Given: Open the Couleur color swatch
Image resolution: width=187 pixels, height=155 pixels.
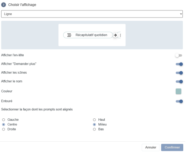Looking at the screenshot, I should pos(178,91).
